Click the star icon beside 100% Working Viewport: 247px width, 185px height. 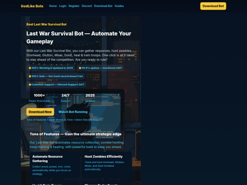[30, 68]
